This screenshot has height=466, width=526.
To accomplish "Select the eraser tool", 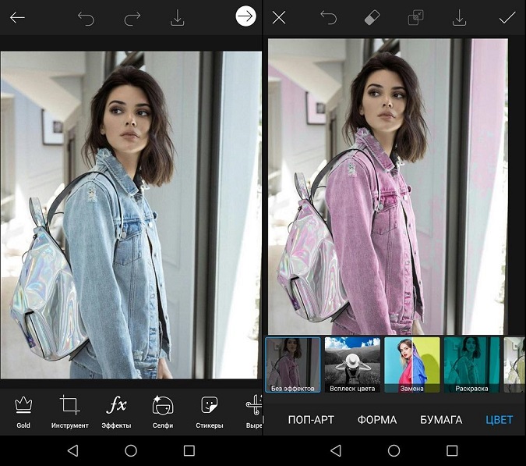I will pyautogui.click(x=372, y=17).
